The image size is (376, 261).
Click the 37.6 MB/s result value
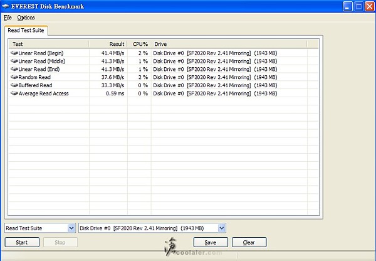click(113, 77)
